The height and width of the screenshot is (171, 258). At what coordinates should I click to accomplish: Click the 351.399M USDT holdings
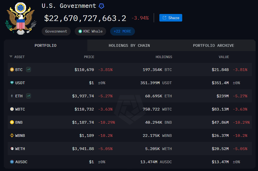tap(156, 83)
